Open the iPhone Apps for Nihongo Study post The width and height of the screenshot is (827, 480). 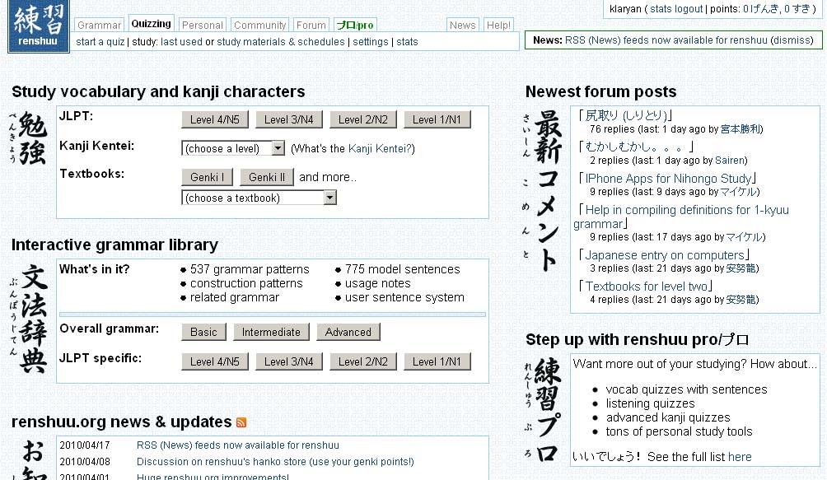click(668, 179)
